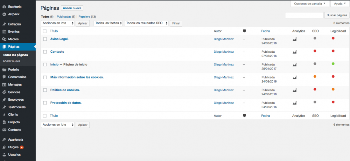
Task: Click the Añadir nueva button
Action: 72,8
